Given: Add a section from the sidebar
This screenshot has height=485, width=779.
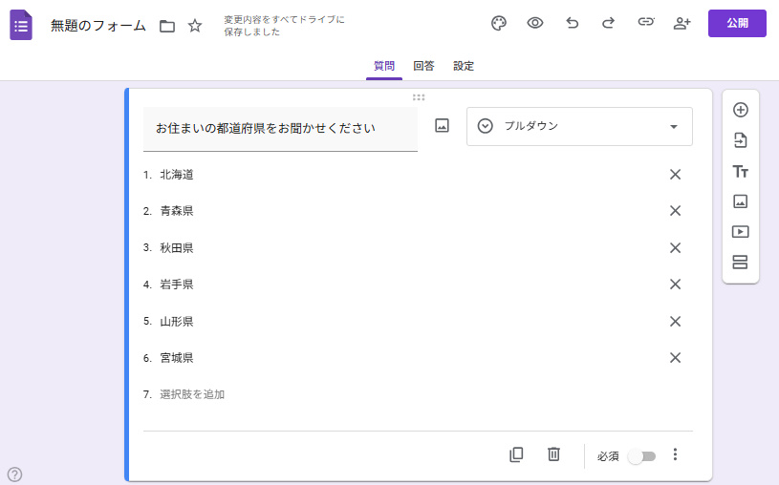Looking at the screenshot, I should click(x=740, y=262).
